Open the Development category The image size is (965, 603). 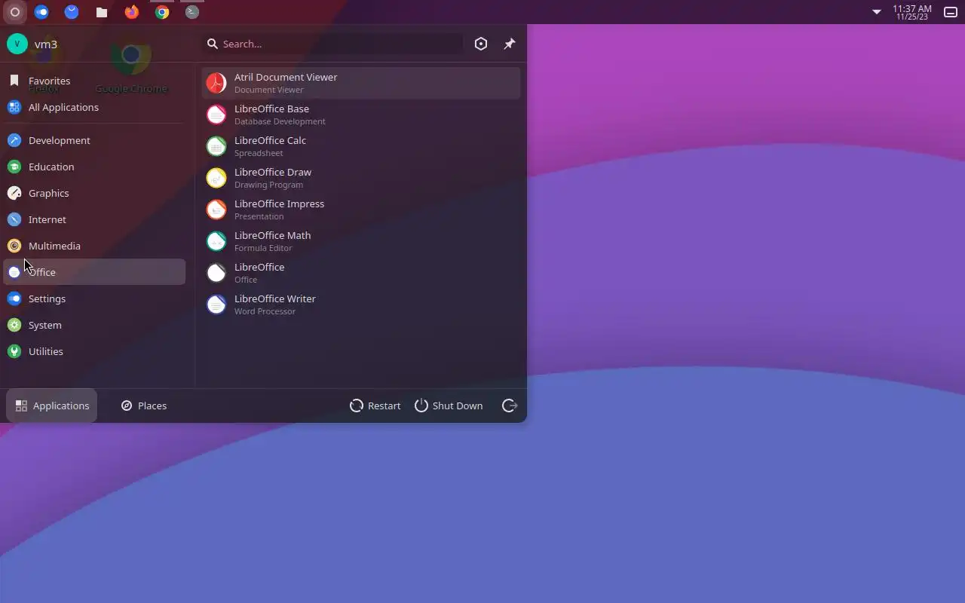coord(94,140)
